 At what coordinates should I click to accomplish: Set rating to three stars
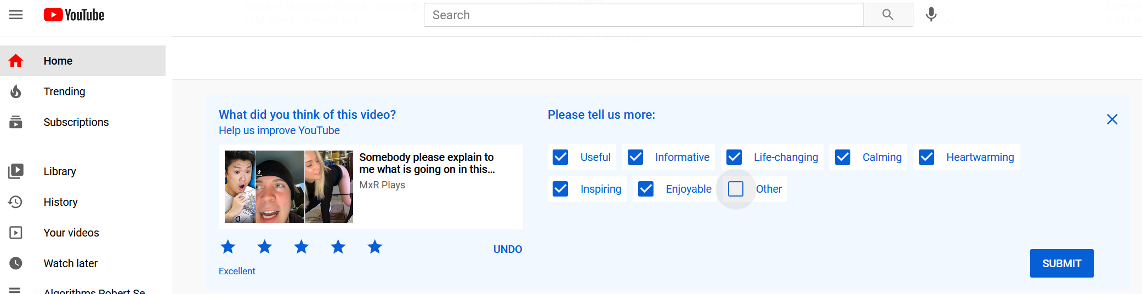301,247
